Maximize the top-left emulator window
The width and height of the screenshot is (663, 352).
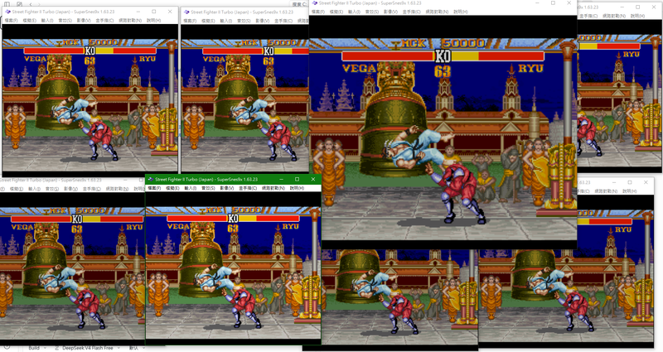154,12
